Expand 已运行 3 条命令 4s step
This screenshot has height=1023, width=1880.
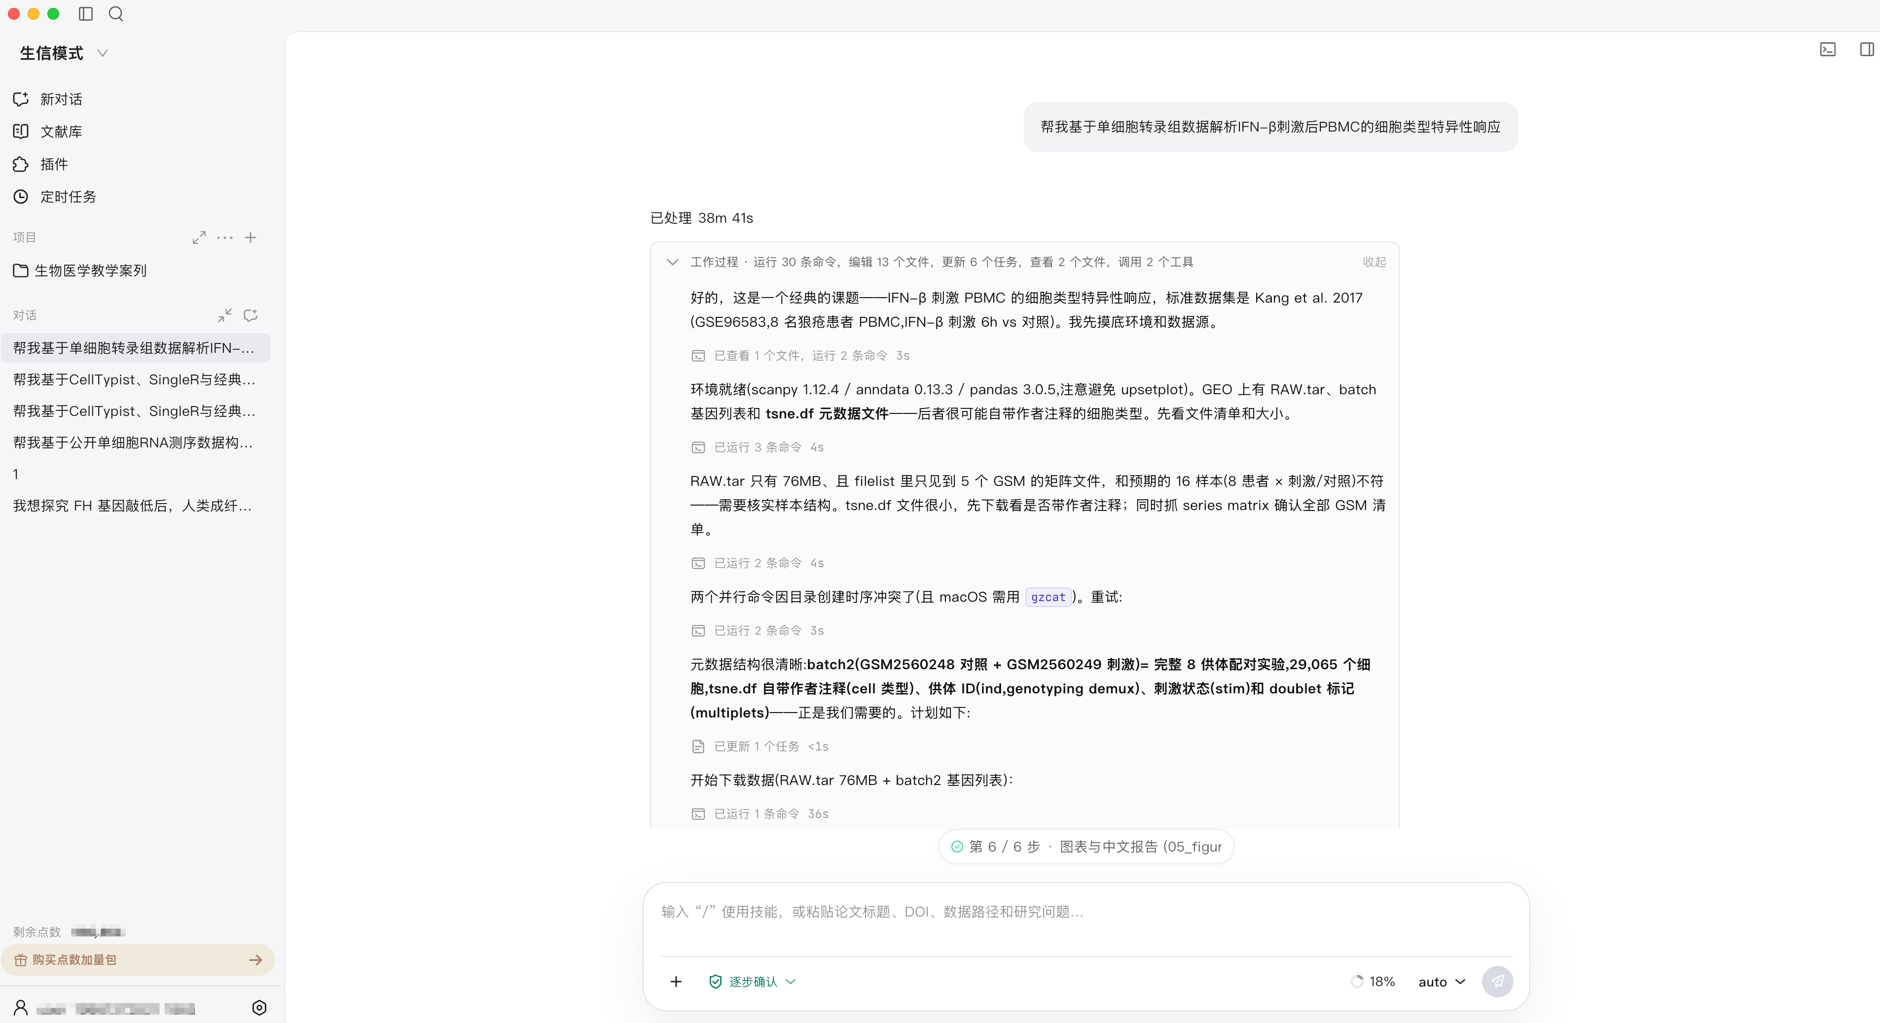point(758,447)
